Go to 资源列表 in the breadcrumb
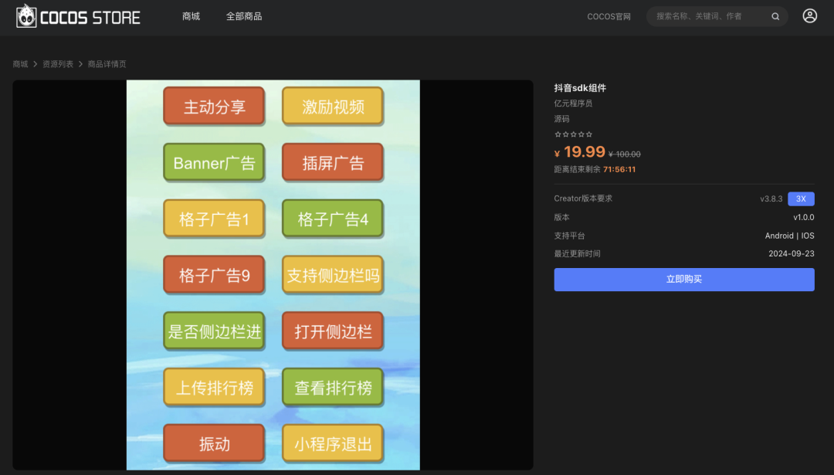The width and height of the screenshot is (834, 475). 58,64
